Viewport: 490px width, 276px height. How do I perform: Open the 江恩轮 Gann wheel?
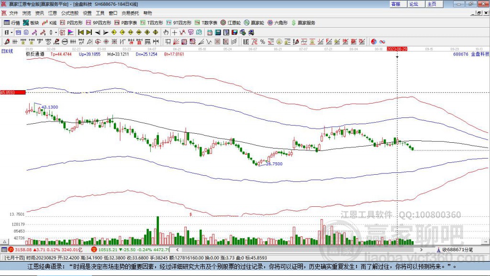coord(231,23)
